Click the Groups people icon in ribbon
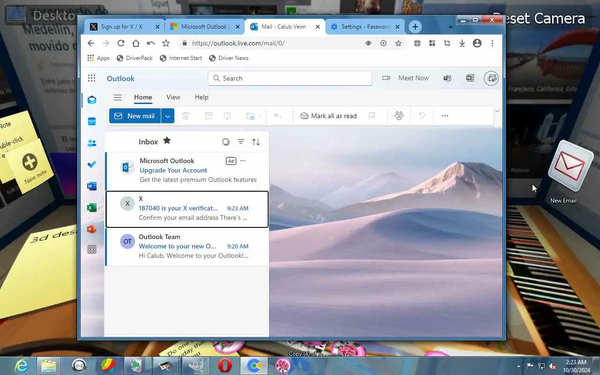Image resolution: width=600 pixels, height=375 pixels. point(399,116)
